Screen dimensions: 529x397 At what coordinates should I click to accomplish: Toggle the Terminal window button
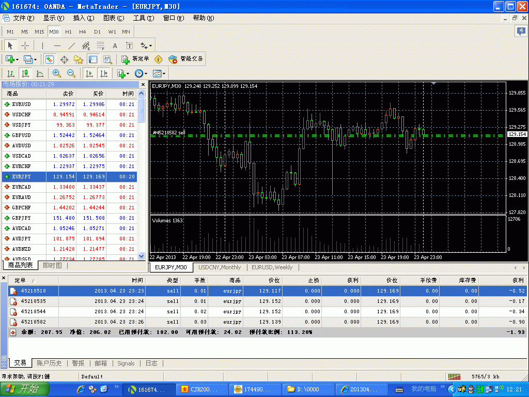tap(93, 60)
